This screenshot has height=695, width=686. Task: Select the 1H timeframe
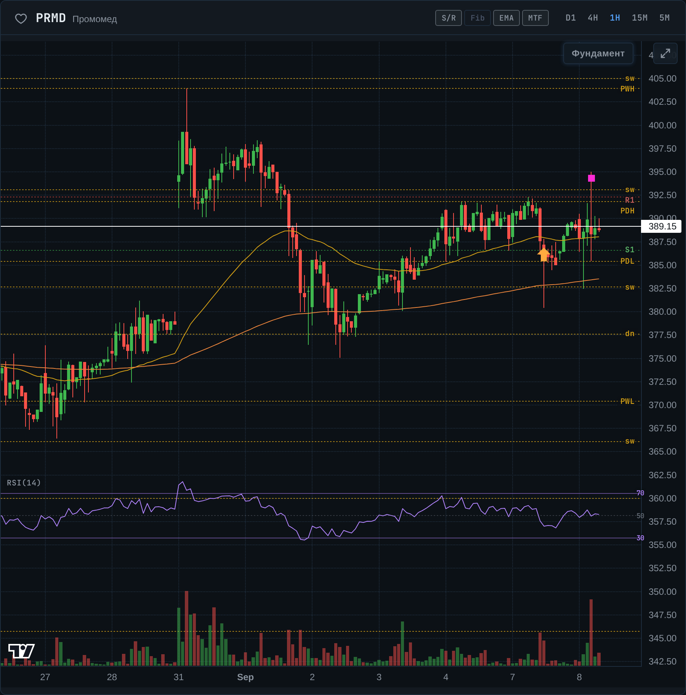click(615, 18)
